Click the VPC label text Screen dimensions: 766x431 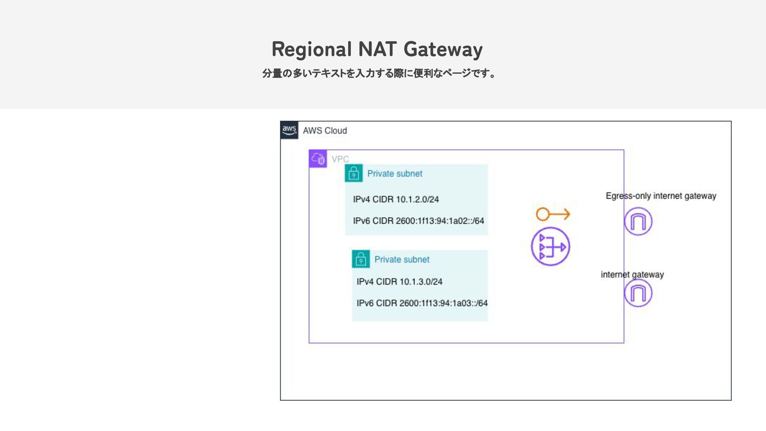pos(340,159)
